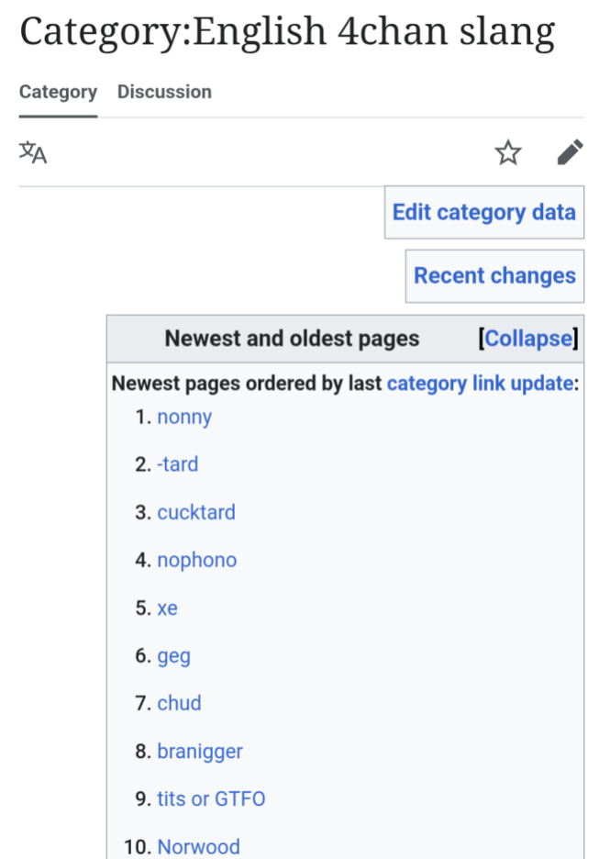This screenshot has height=859, width=599.
Task: Select the Category tab
Action: coord(58,92)
